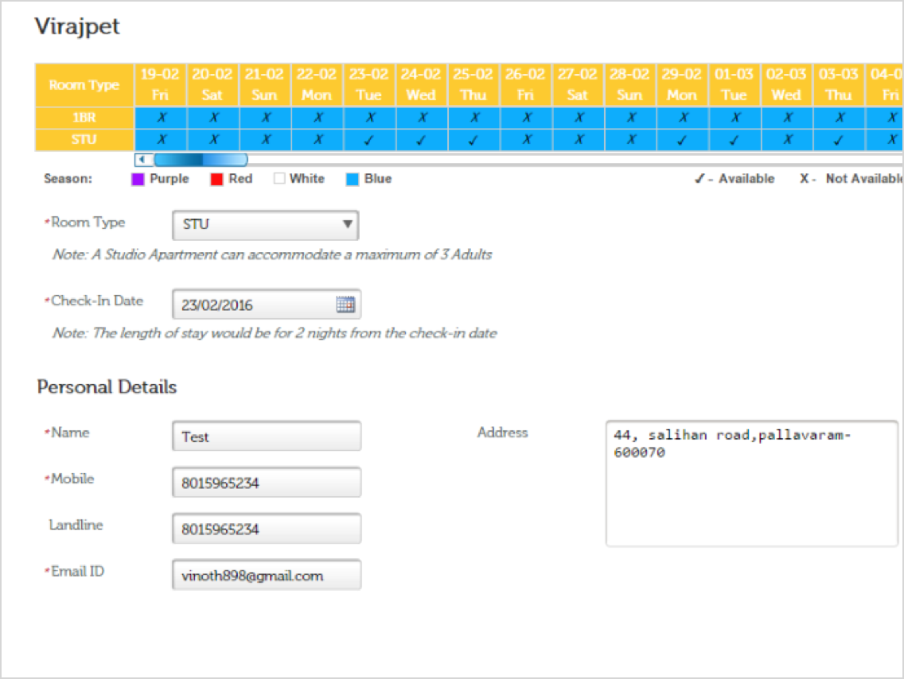Select STU available cell for 01-03 Tue

735,139
